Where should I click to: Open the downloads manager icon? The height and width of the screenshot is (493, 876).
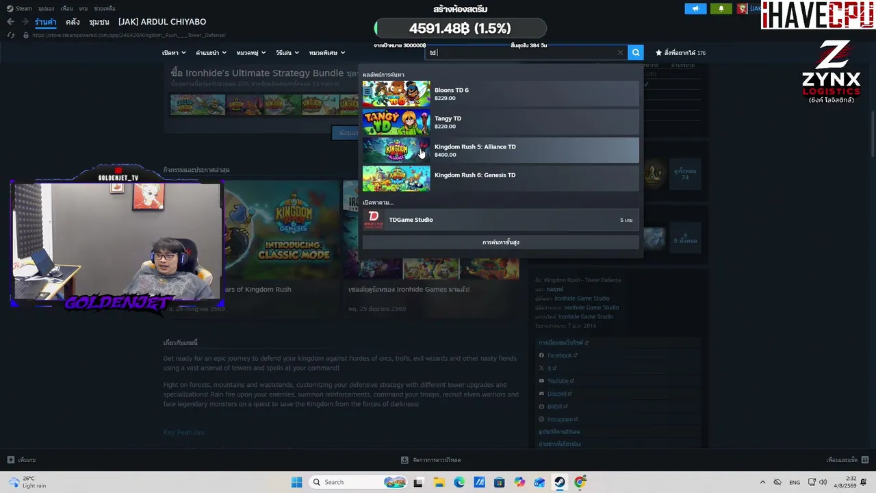(x=404, y=460)
